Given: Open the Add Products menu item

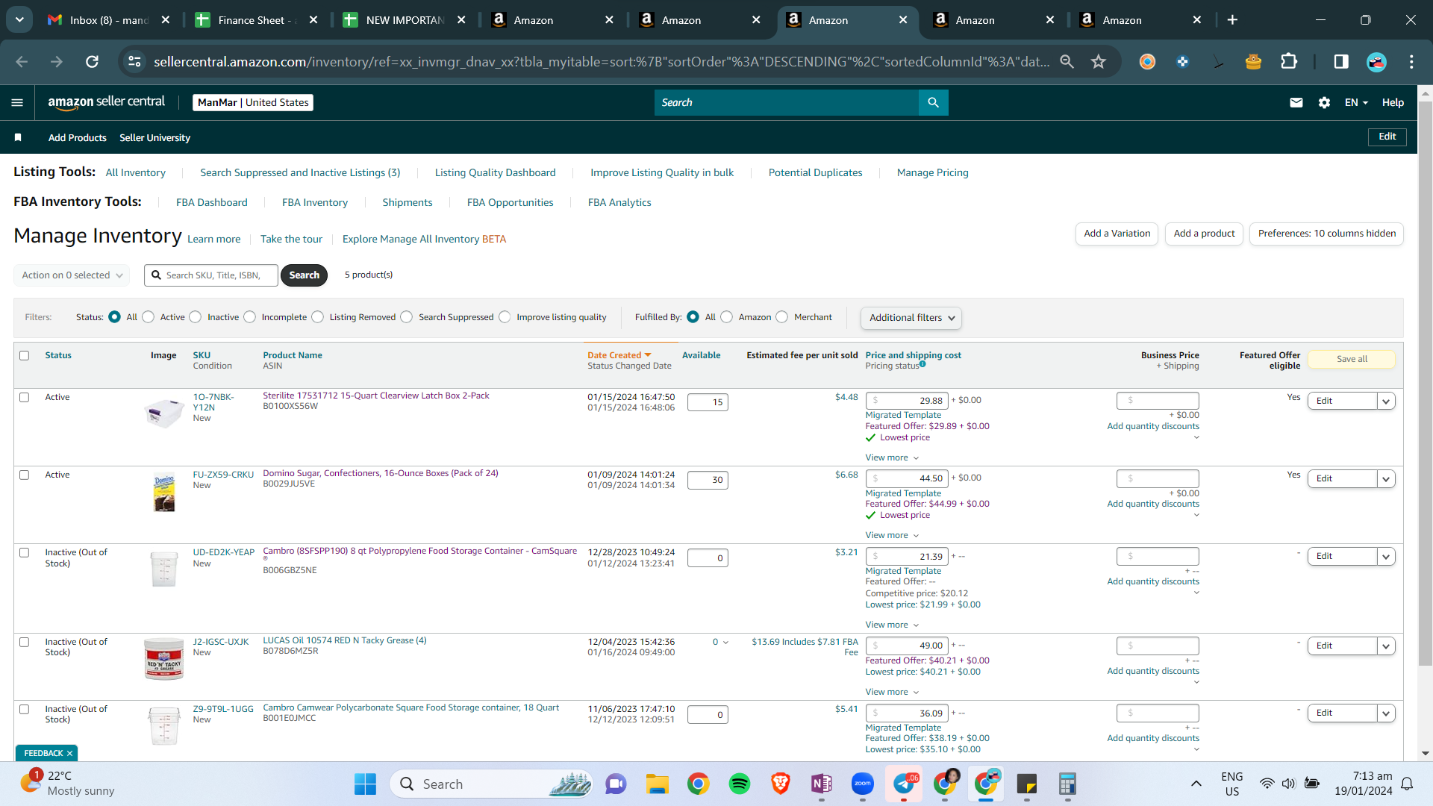Looking at the screenshot, I should click(x=78, y=137).
